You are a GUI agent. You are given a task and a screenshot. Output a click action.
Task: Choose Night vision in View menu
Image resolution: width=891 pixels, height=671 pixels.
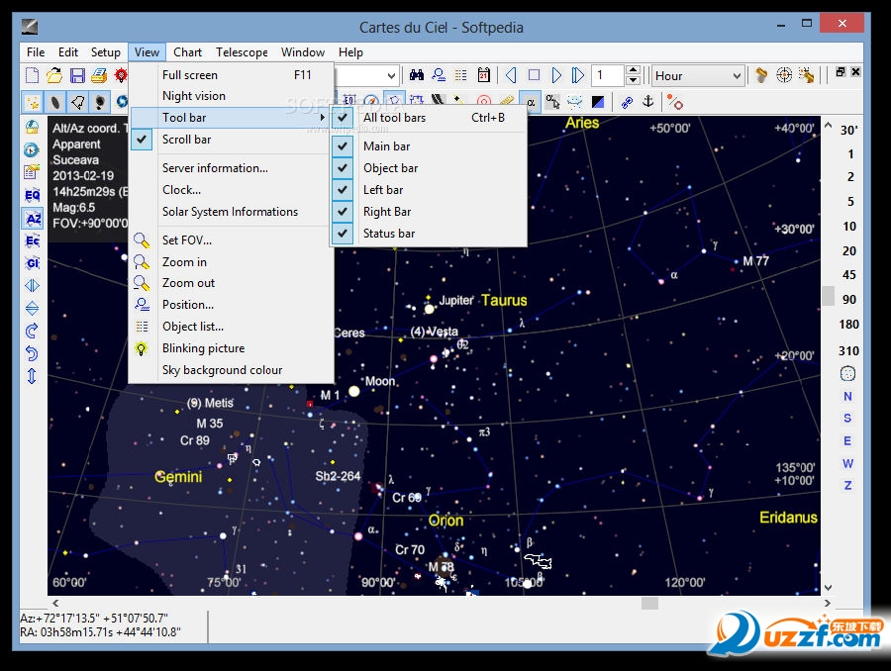pyautogui.click(x=230, y=96)
